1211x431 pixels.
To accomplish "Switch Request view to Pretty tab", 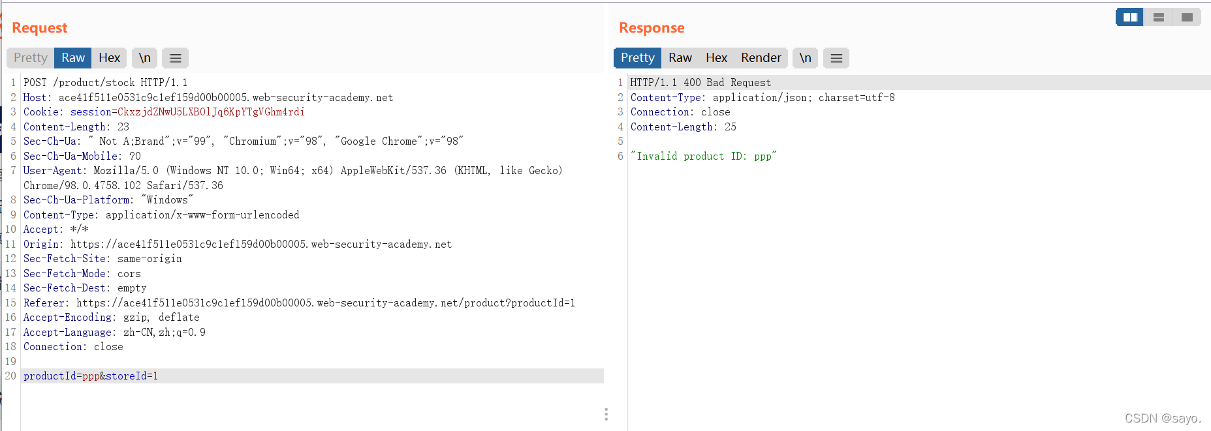I will 31,58.
